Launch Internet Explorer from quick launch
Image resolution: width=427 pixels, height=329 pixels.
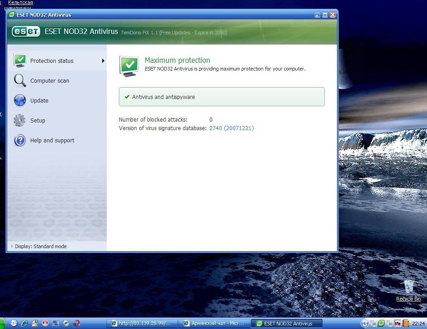pyautogui.click(x=24, y=323)
